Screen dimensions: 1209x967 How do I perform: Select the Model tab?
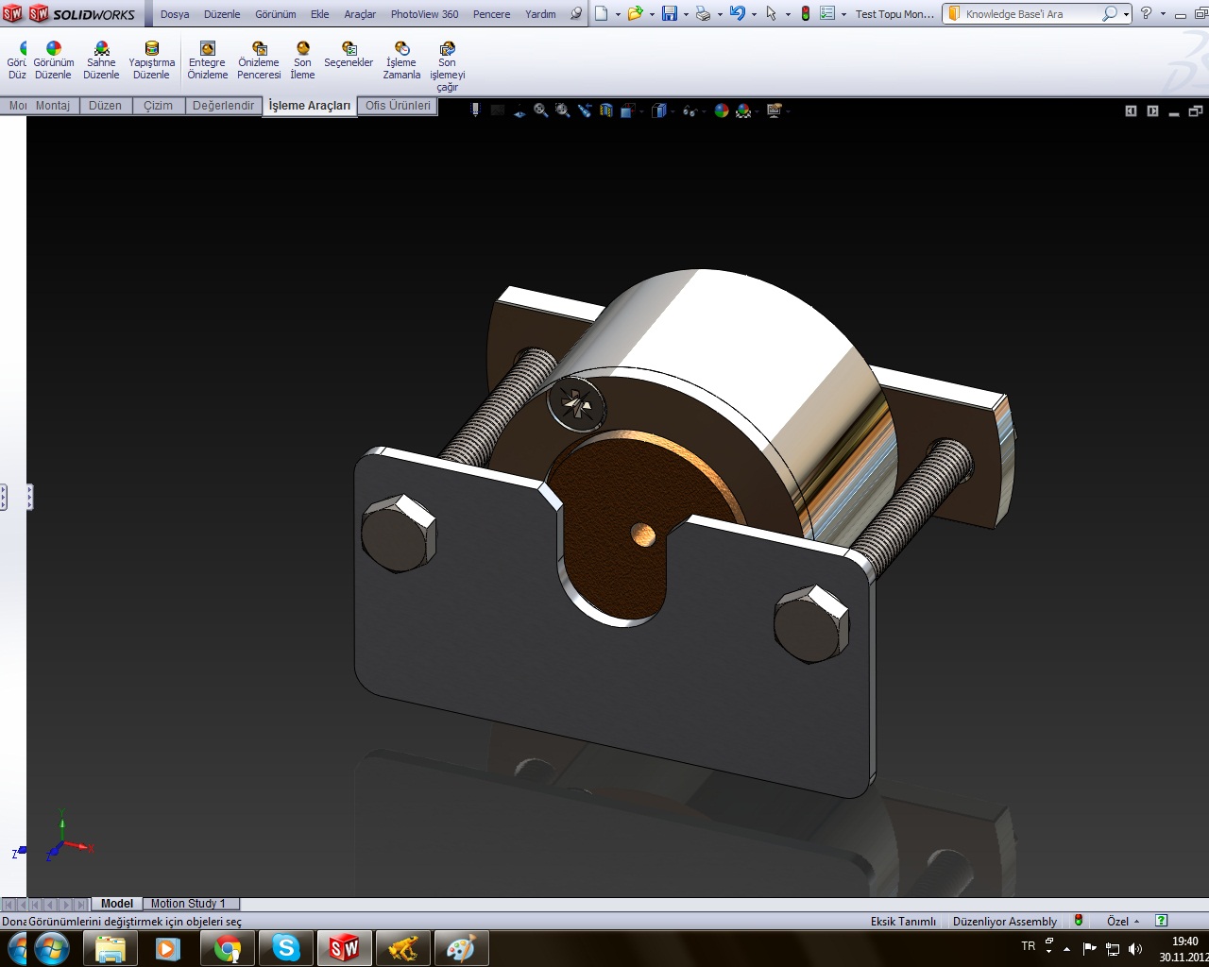[117, 904]
